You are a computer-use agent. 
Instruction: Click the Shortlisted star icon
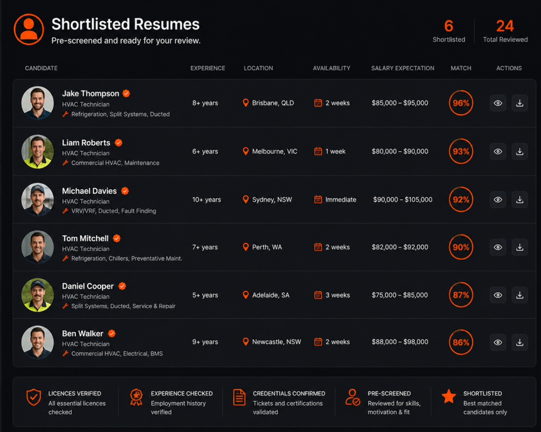tap(449, 397)
